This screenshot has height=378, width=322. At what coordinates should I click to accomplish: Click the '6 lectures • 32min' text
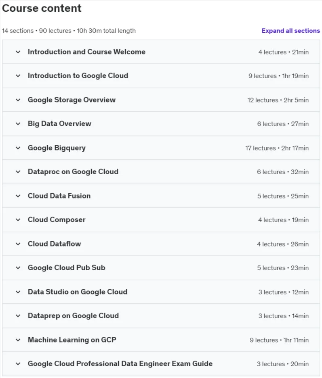(x=283, y=172)
